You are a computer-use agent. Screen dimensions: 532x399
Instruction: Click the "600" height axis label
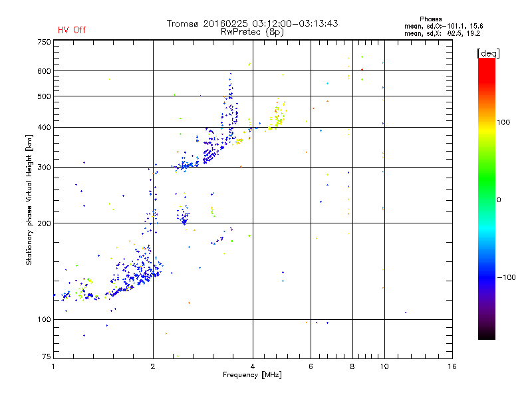(44, 71)
